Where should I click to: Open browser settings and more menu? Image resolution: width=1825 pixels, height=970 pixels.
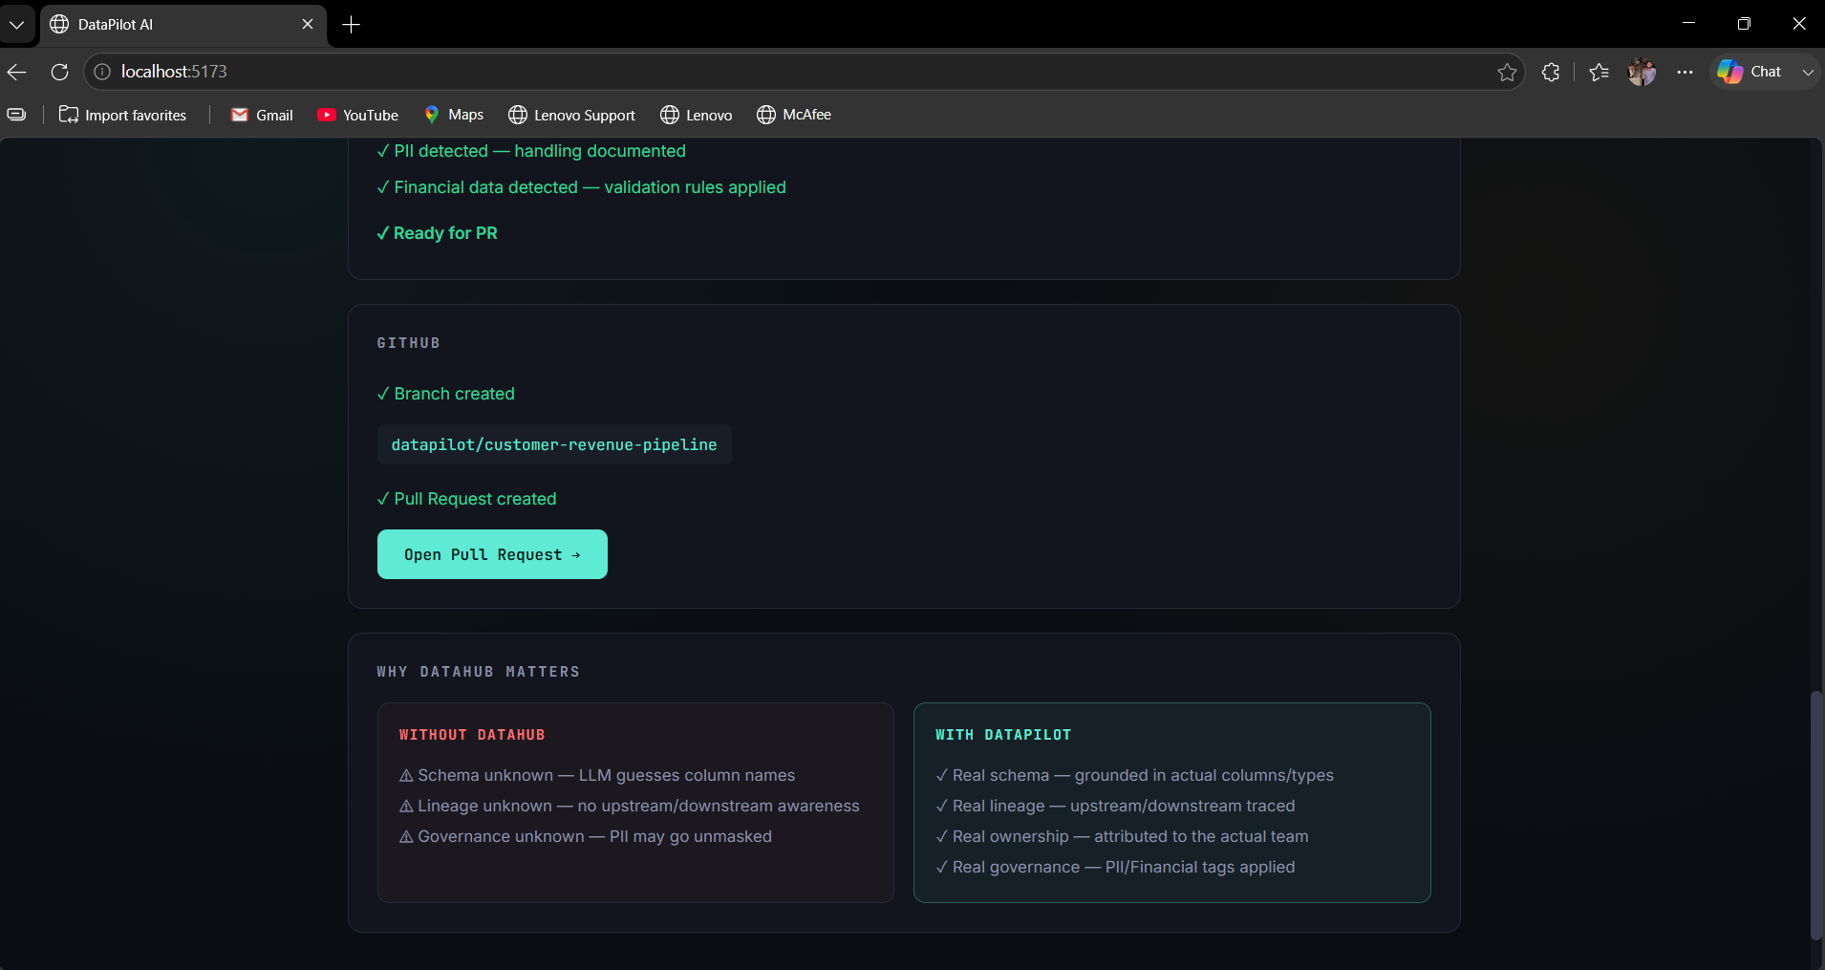tap(1685, 72)
